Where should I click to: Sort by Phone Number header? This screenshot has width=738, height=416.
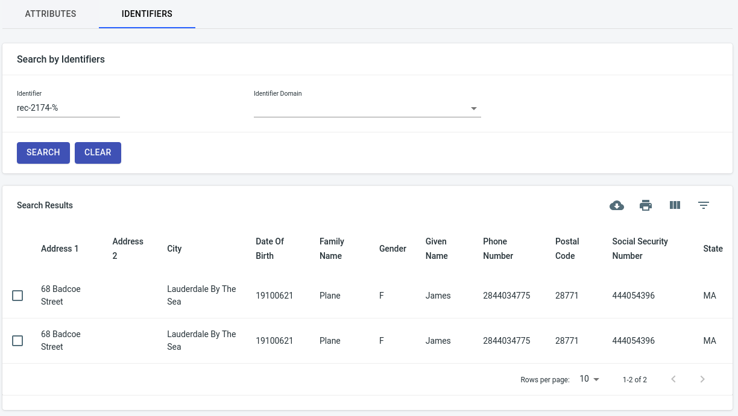click(x=498, y=249)
